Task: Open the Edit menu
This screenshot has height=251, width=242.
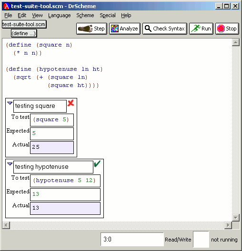Action: point(22,15)
